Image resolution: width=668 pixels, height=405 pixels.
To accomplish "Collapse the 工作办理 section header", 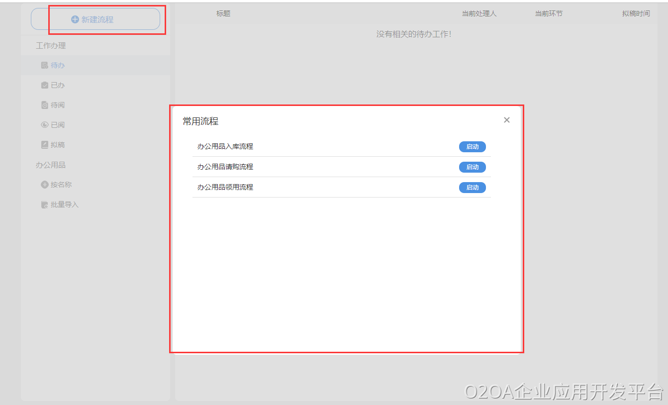I will click(x=51, y=45).
